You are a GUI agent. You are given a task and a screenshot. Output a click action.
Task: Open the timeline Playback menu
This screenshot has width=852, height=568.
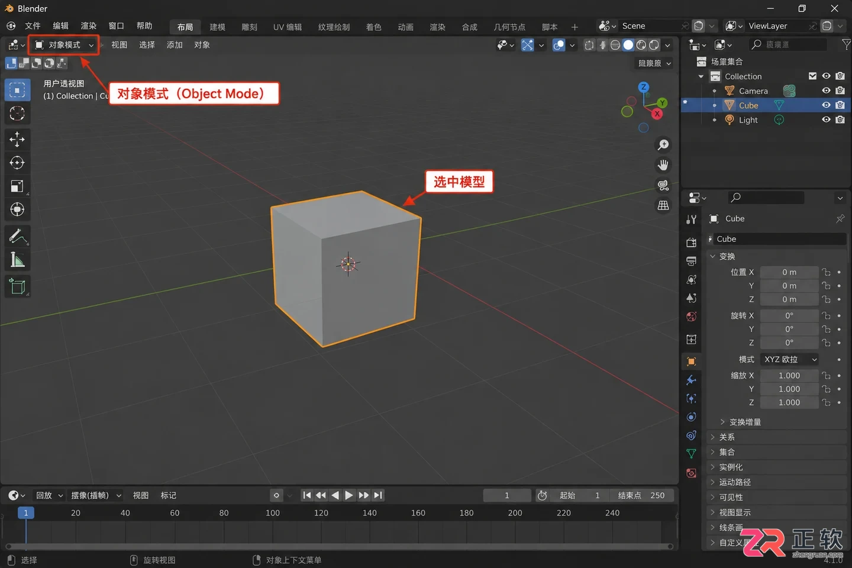click(49, 495)
